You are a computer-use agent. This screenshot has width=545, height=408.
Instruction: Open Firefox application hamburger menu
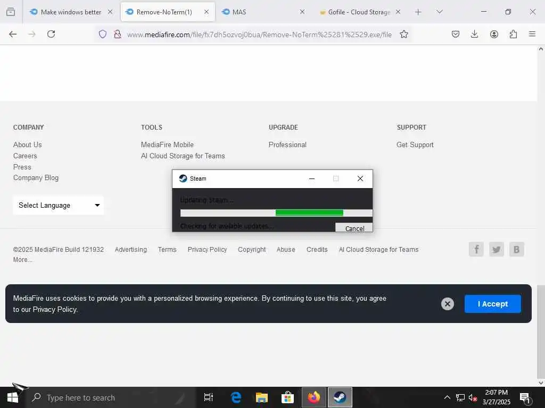[x=532, y=34]
